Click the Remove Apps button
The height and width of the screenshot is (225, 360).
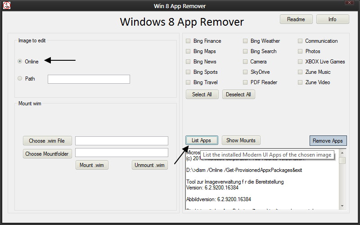pos(328,141)
